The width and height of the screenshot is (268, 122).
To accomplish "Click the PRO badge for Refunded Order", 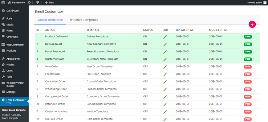I will tap(248, 104).
